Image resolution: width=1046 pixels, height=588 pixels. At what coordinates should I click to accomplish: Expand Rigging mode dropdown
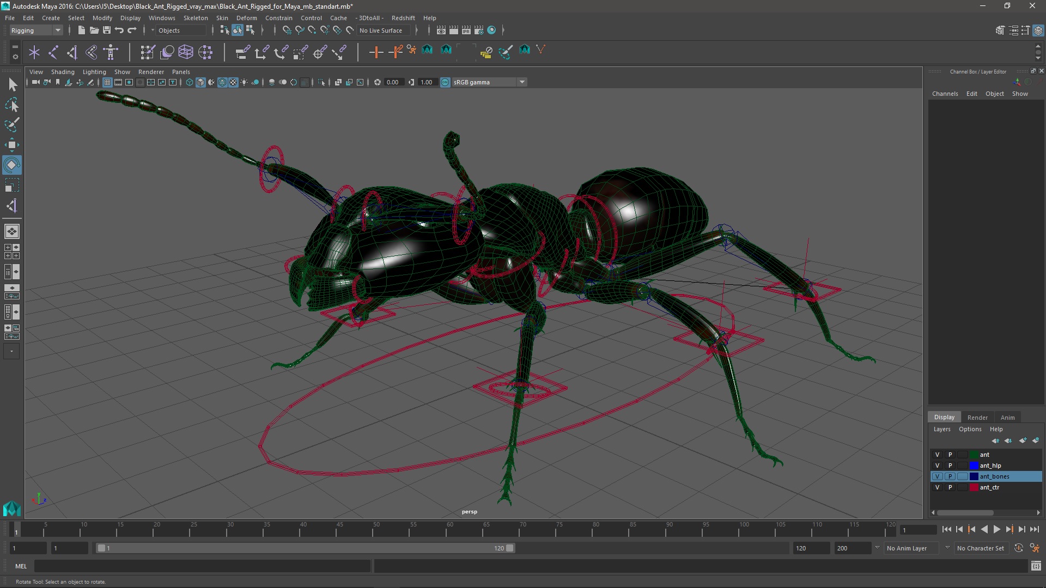pos(57,30)
